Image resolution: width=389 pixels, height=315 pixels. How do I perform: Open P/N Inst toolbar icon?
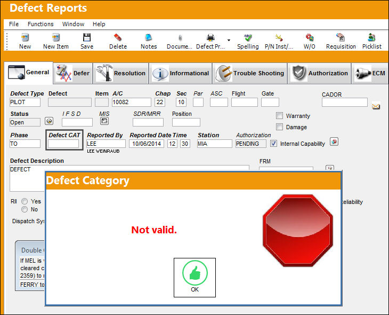click(x=279, y=37)
